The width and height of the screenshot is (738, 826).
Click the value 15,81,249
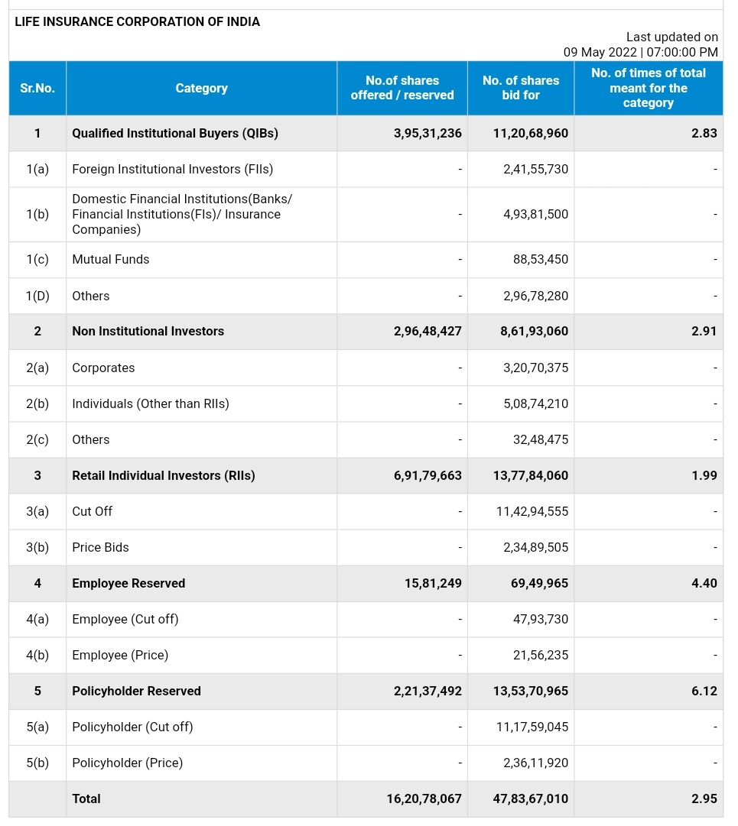pos(433,583)
